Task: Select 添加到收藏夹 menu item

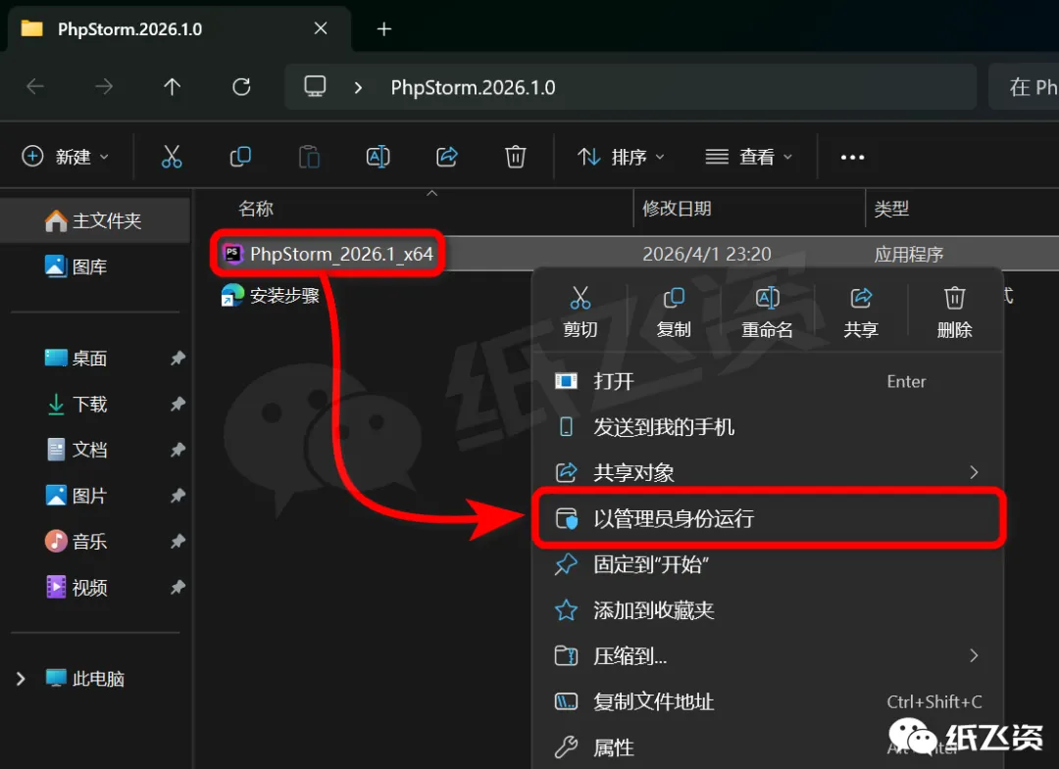Action: tap(769, 610)
